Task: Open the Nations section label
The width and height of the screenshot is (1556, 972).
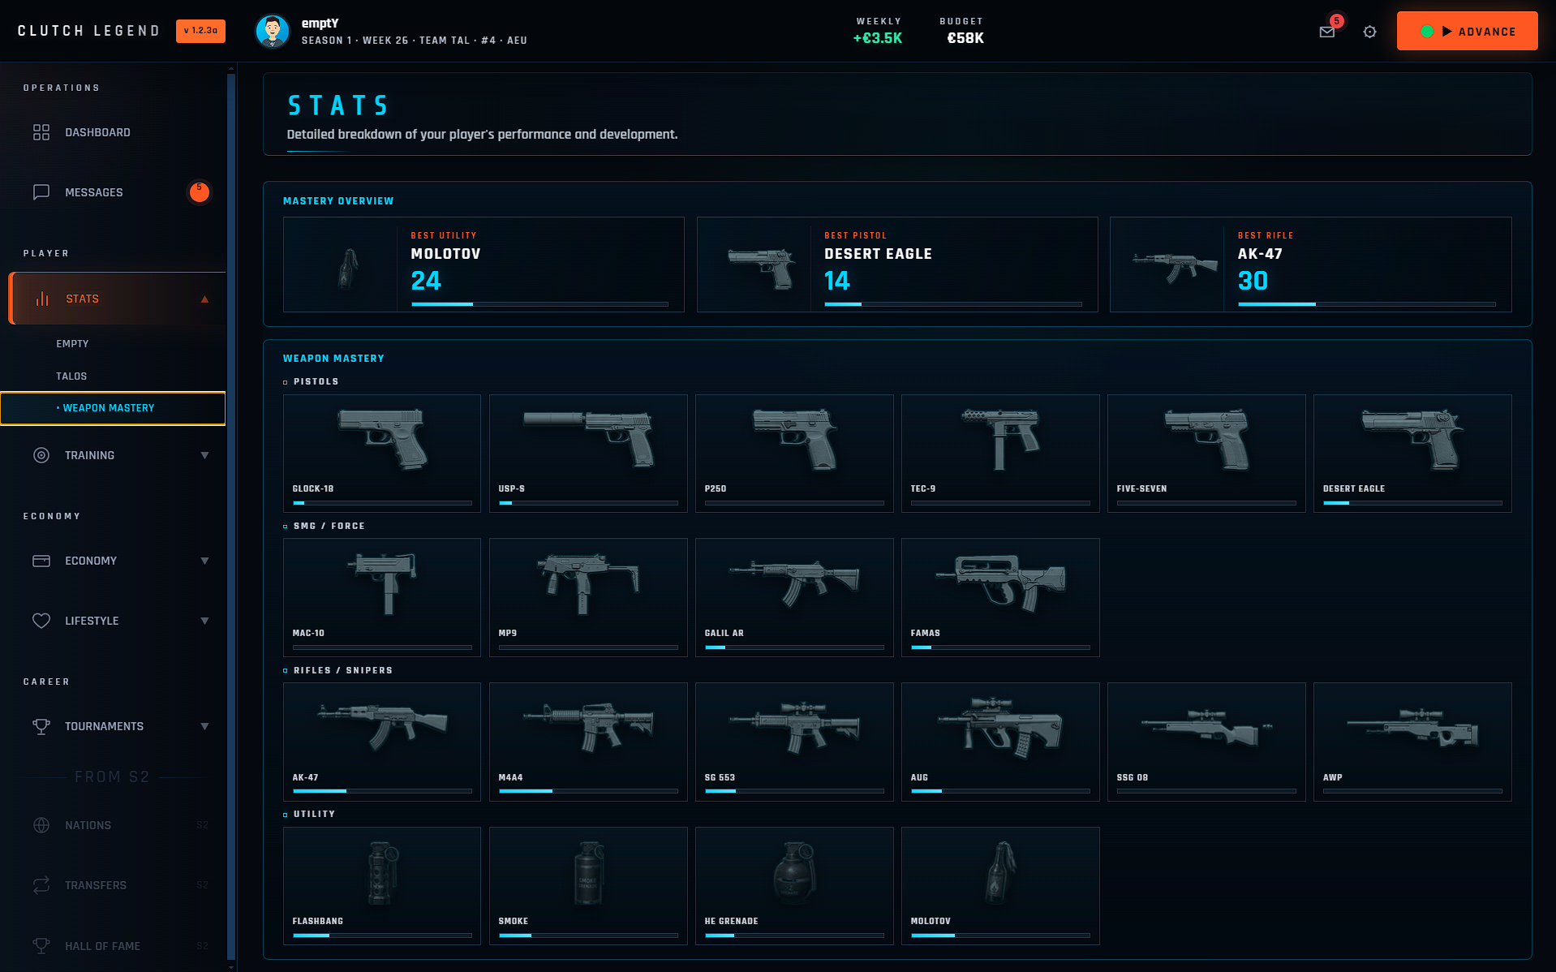Action: pos(88,825)
